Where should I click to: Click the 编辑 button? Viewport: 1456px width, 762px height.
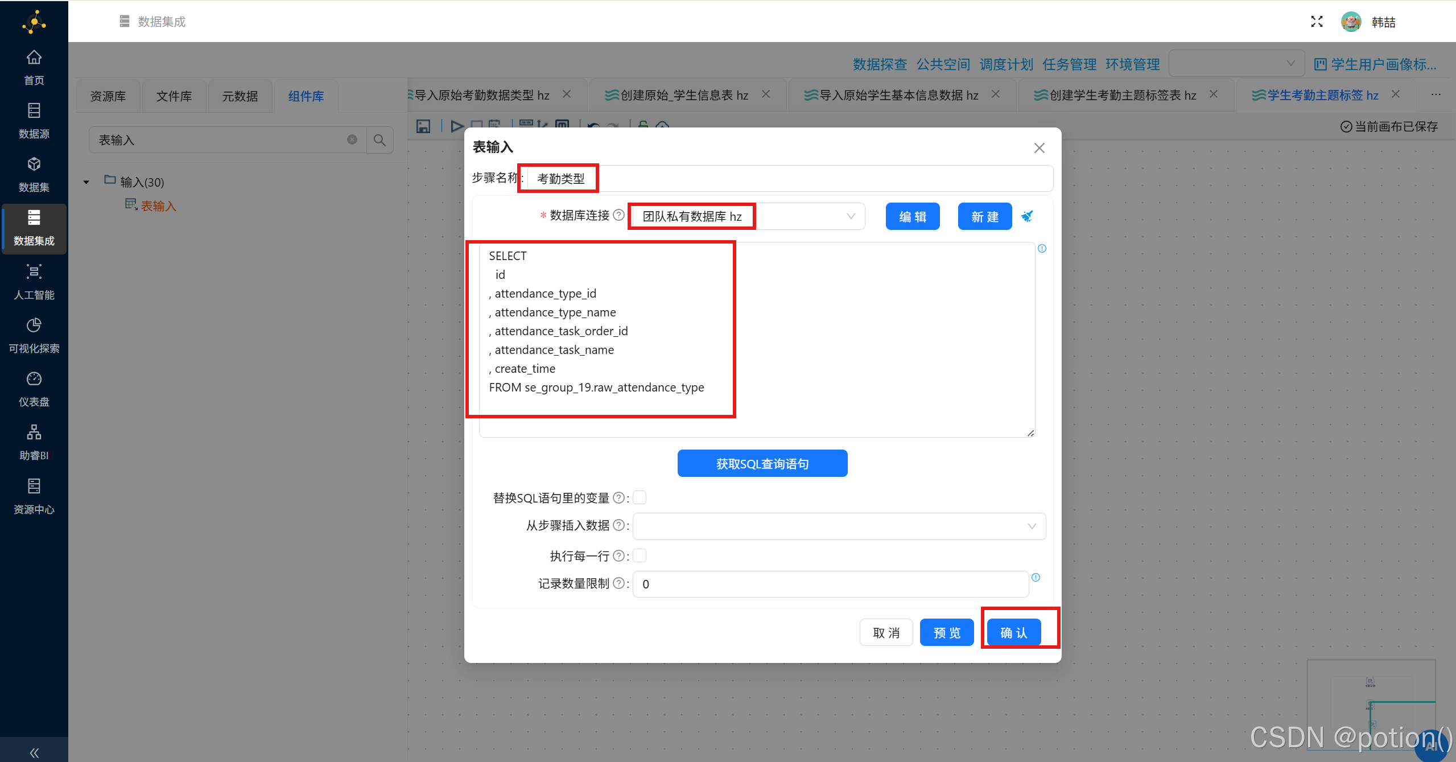point(913,216)
